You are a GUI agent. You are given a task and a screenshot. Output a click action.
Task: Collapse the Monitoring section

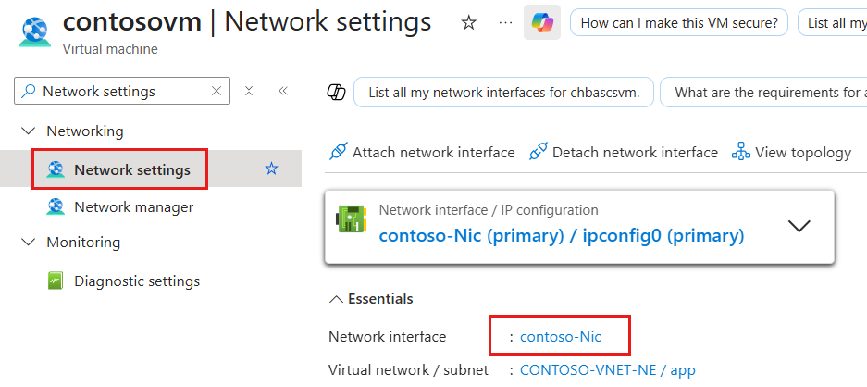pyautogui.click(x=28, y=243)
